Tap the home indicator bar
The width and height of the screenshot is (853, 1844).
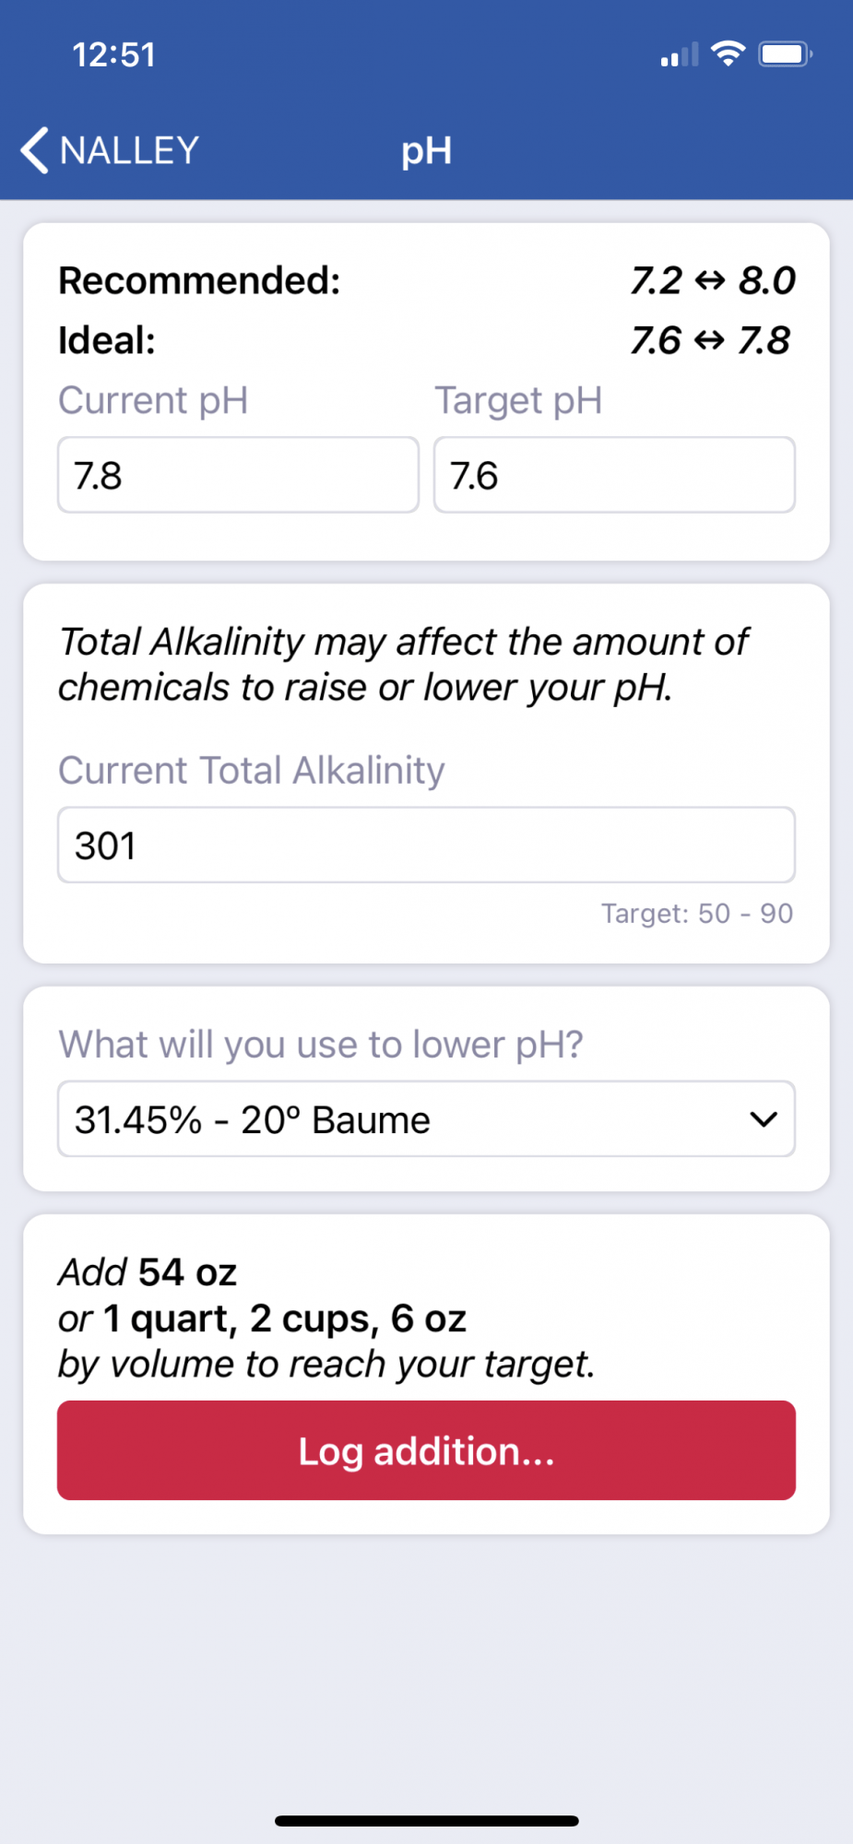coord(426,1820)
